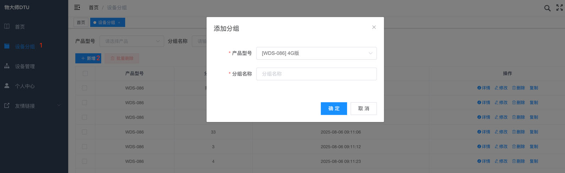
Task: Toggle fullscreen mode icon
Action: pyautogui.click(x=559, y=8)
